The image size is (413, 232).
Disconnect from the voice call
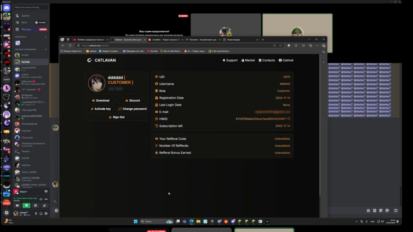pyautogui.click(x=46, y=199)
